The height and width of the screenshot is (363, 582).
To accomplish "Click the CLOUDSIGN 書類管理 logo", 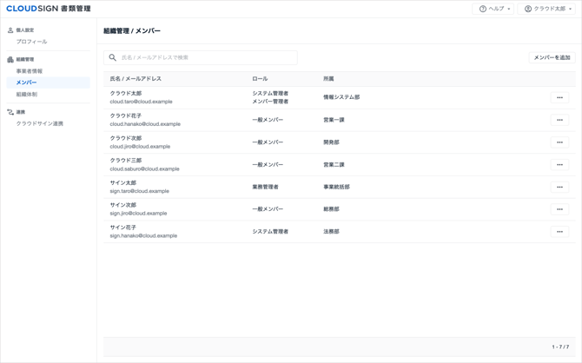I will click(x=49, y=9).
